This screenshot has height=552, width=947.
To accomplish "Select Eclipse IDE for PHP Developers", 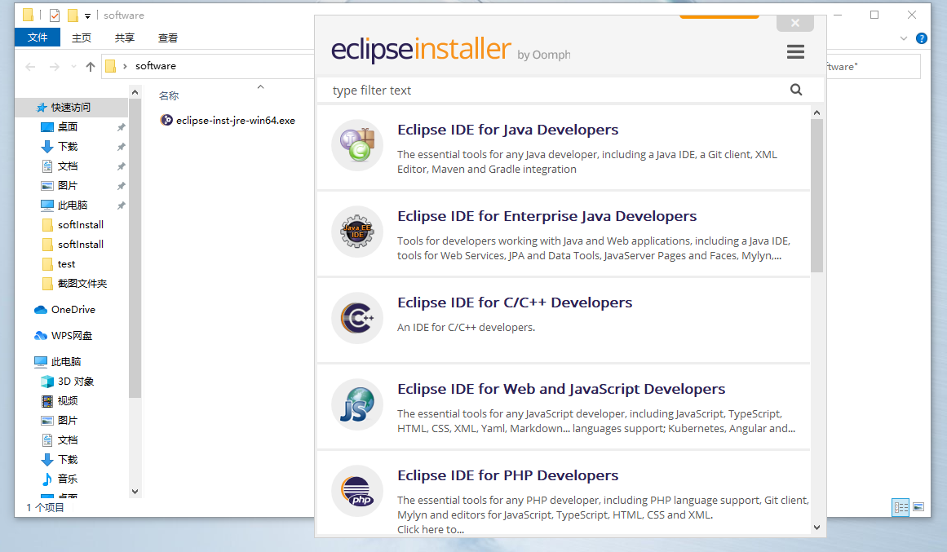I will tap(508, 475).
